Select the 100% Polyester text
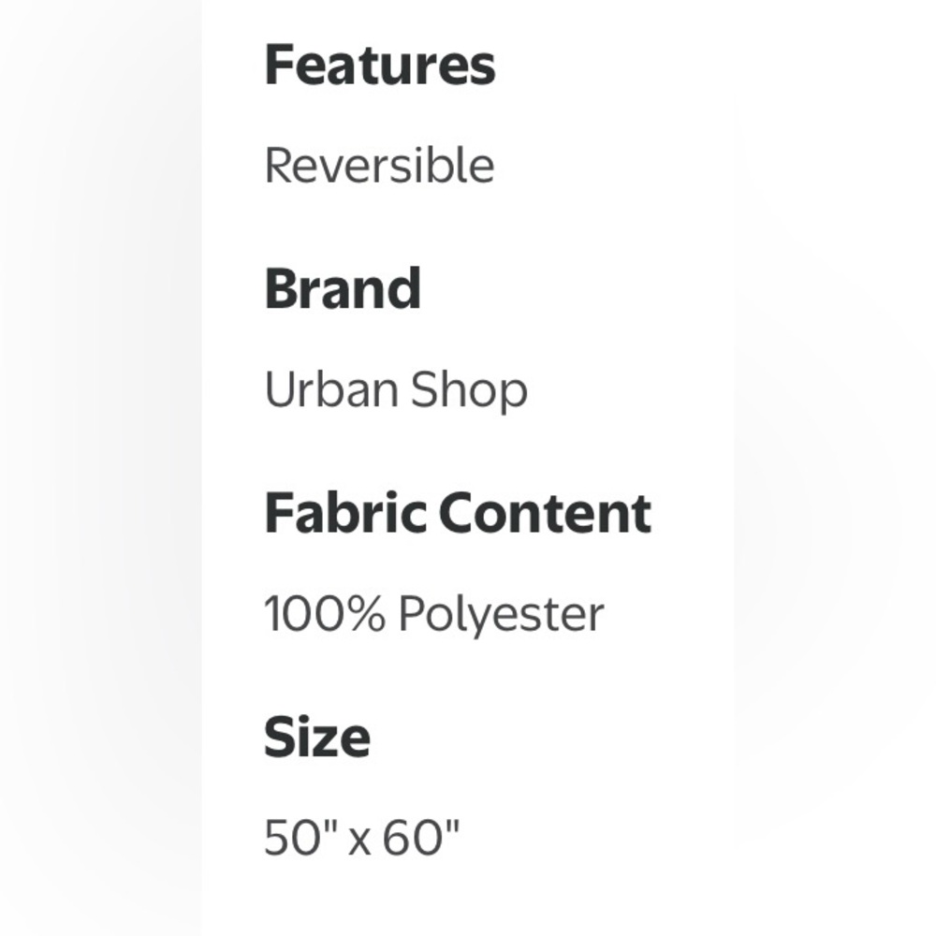 (x=433, y=614)
